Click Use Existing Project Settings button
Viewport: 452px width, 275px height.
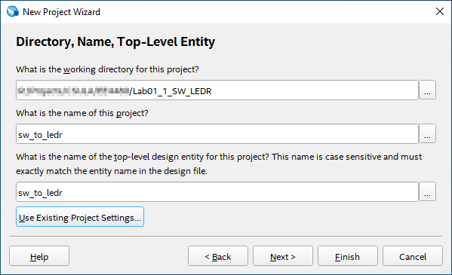coord(80,217)
